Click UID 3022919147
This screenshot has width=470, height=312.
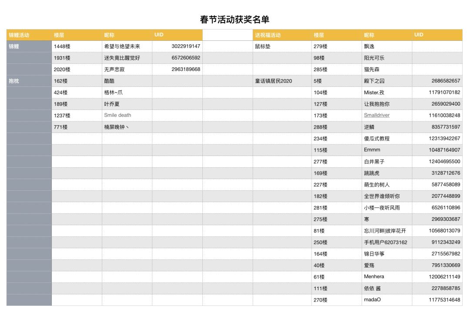tap(185, 46)
